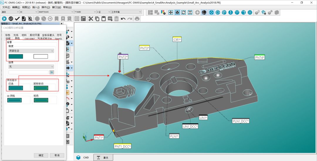Click the LIN1_DCC* feature label
The width and height of the screenshot is (317, 161).
click(x=190, y=127)
